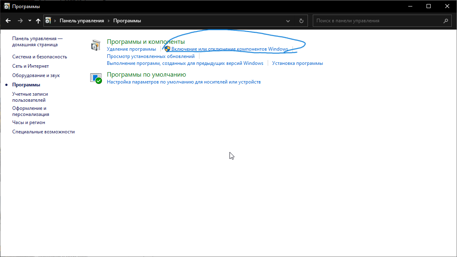Click 'Установка программы' link
Screen dimensions: 457x257
pos(298,63)
